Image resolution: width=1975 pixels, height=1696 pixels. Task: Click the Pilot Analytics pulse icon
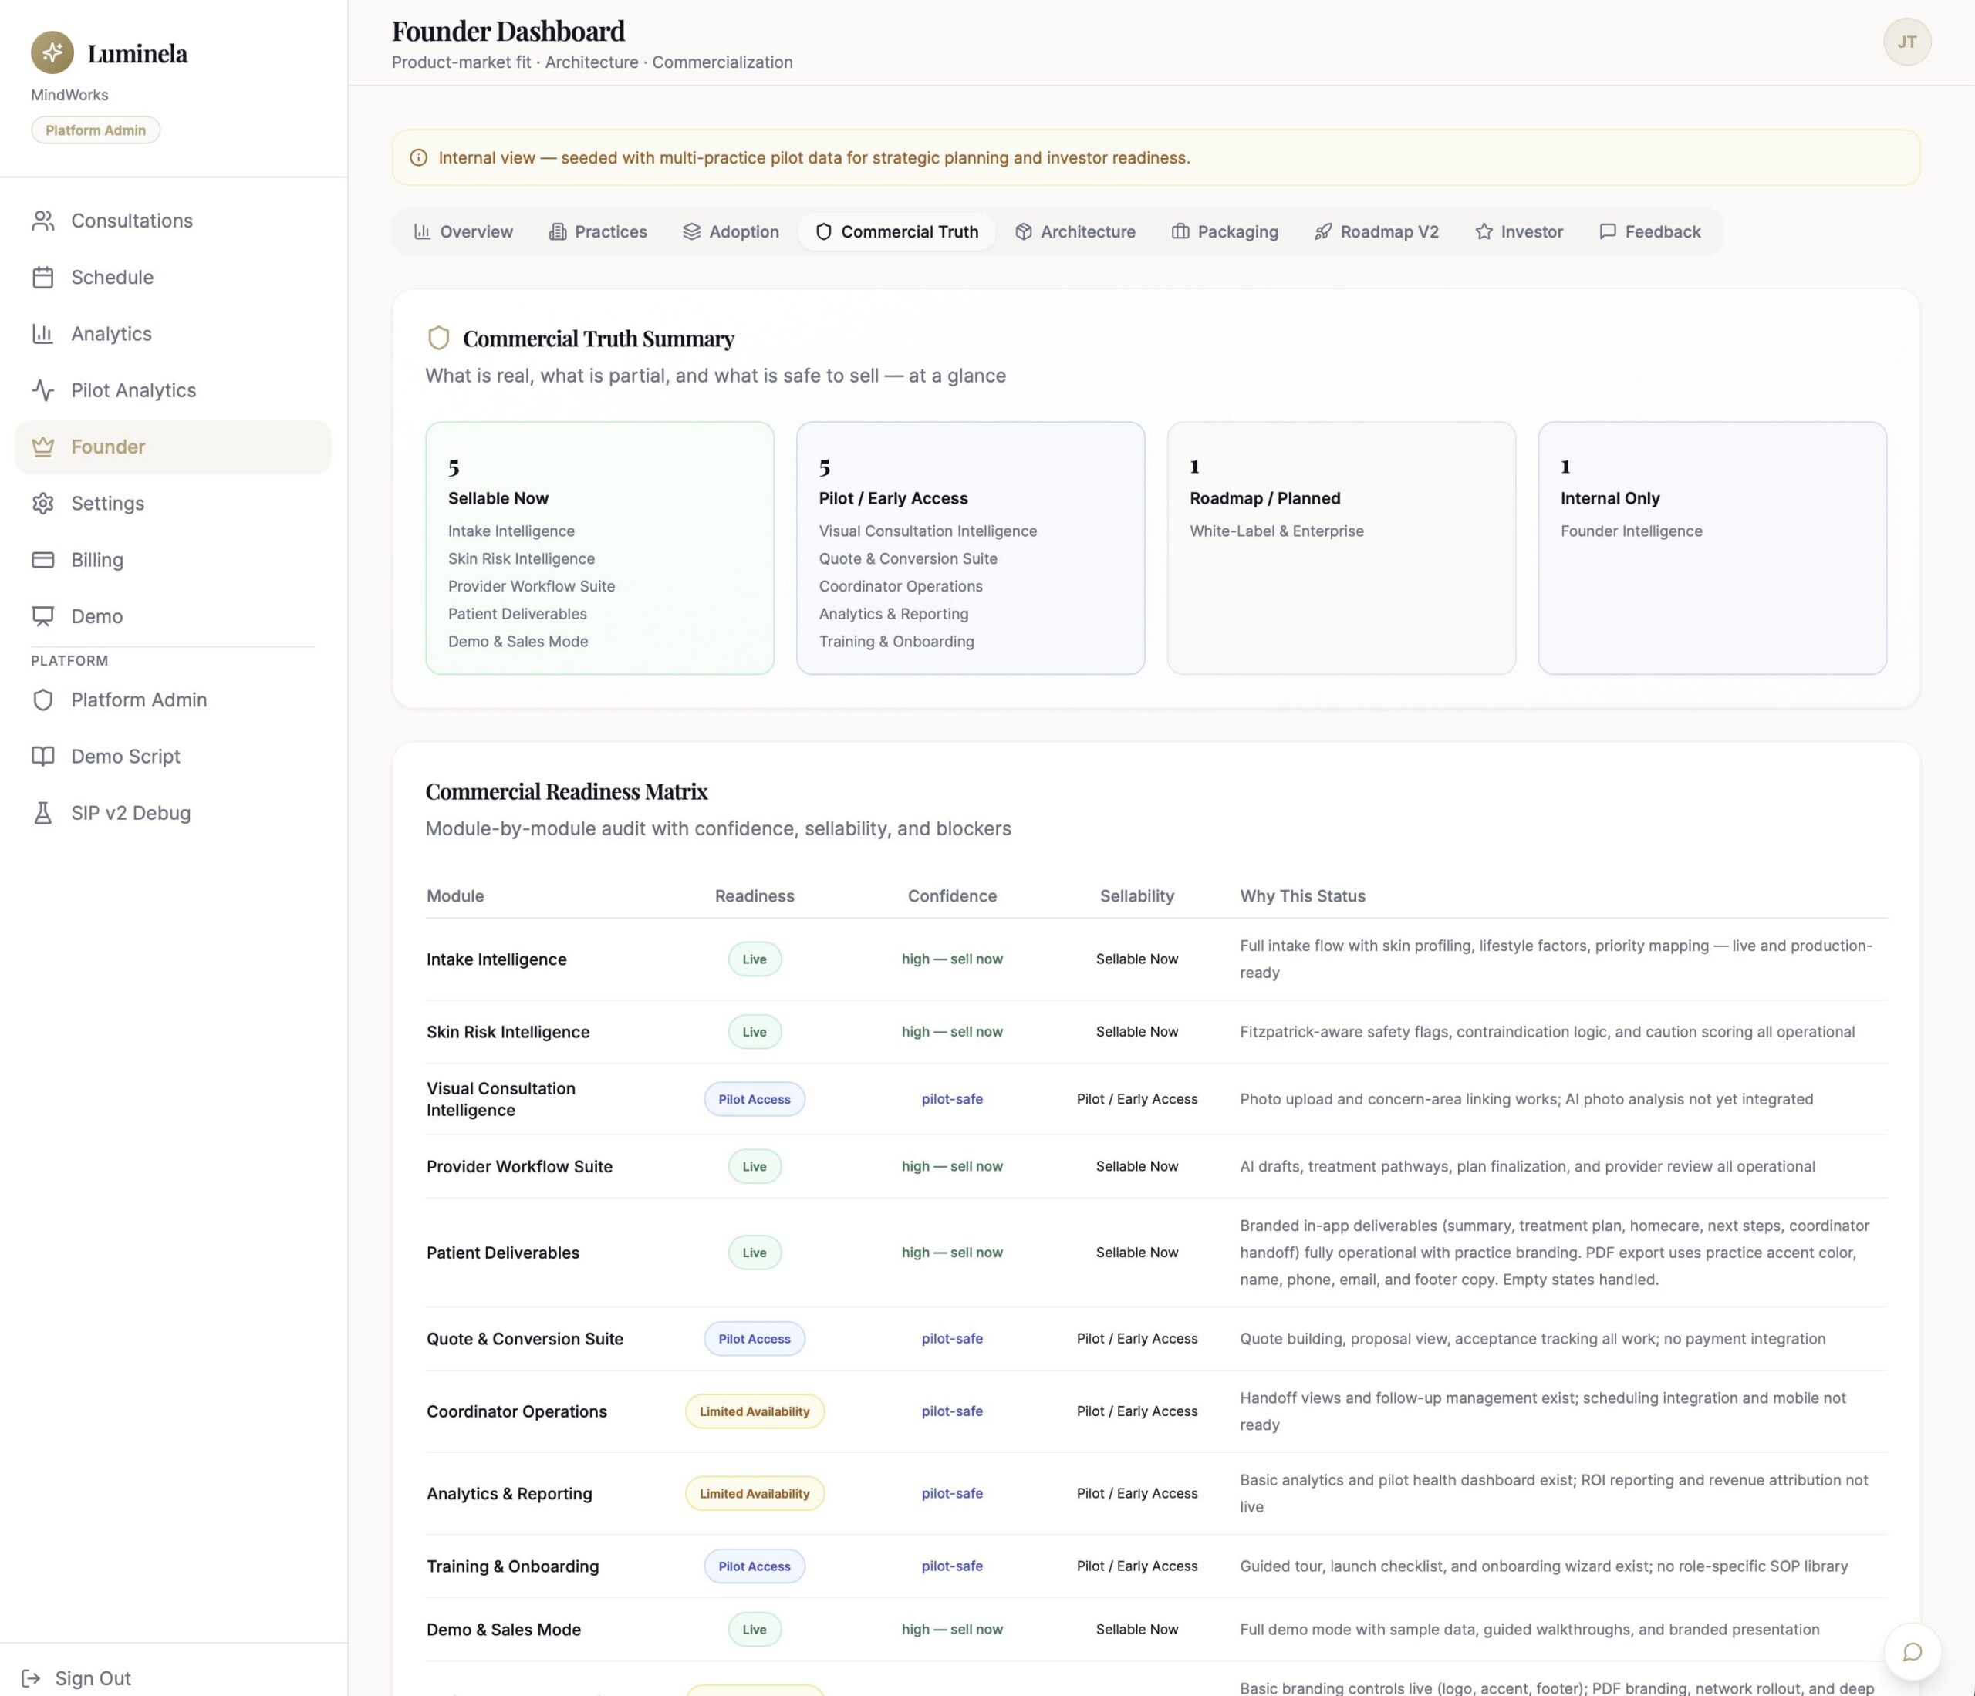(43, 391)
